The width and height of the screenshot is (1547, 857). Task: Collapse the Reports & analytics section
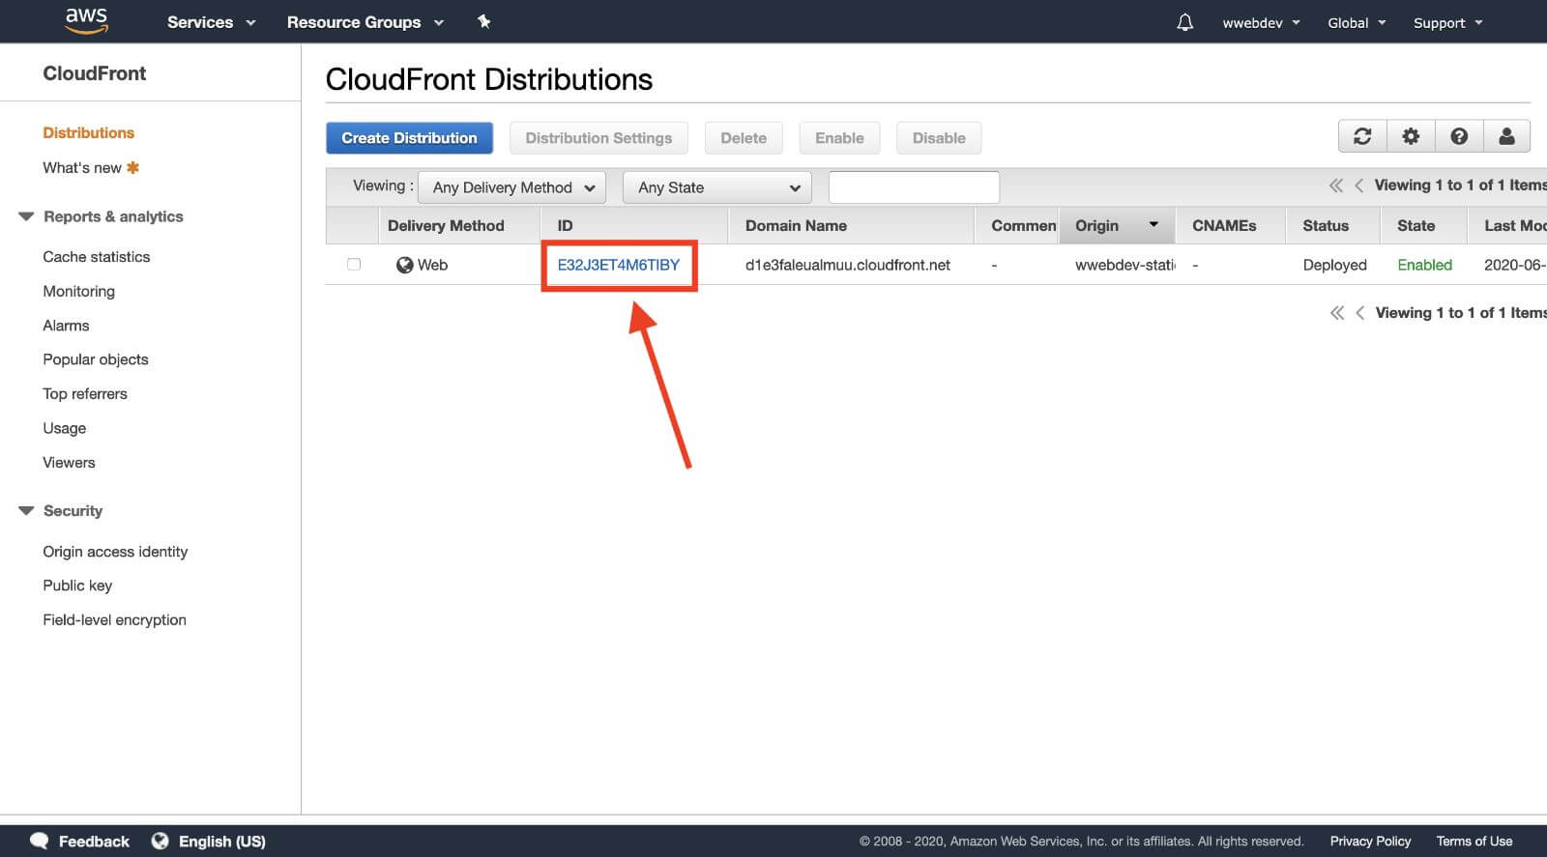tap(26, 216)
